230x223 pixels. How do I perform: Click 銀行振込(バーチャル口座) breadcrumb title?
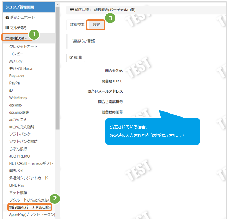115,10
